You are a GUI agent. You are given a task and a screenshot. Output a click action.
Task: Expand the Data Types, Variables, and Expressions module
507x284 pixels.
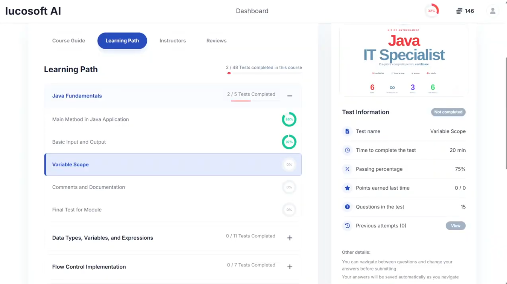coord(290,238)
